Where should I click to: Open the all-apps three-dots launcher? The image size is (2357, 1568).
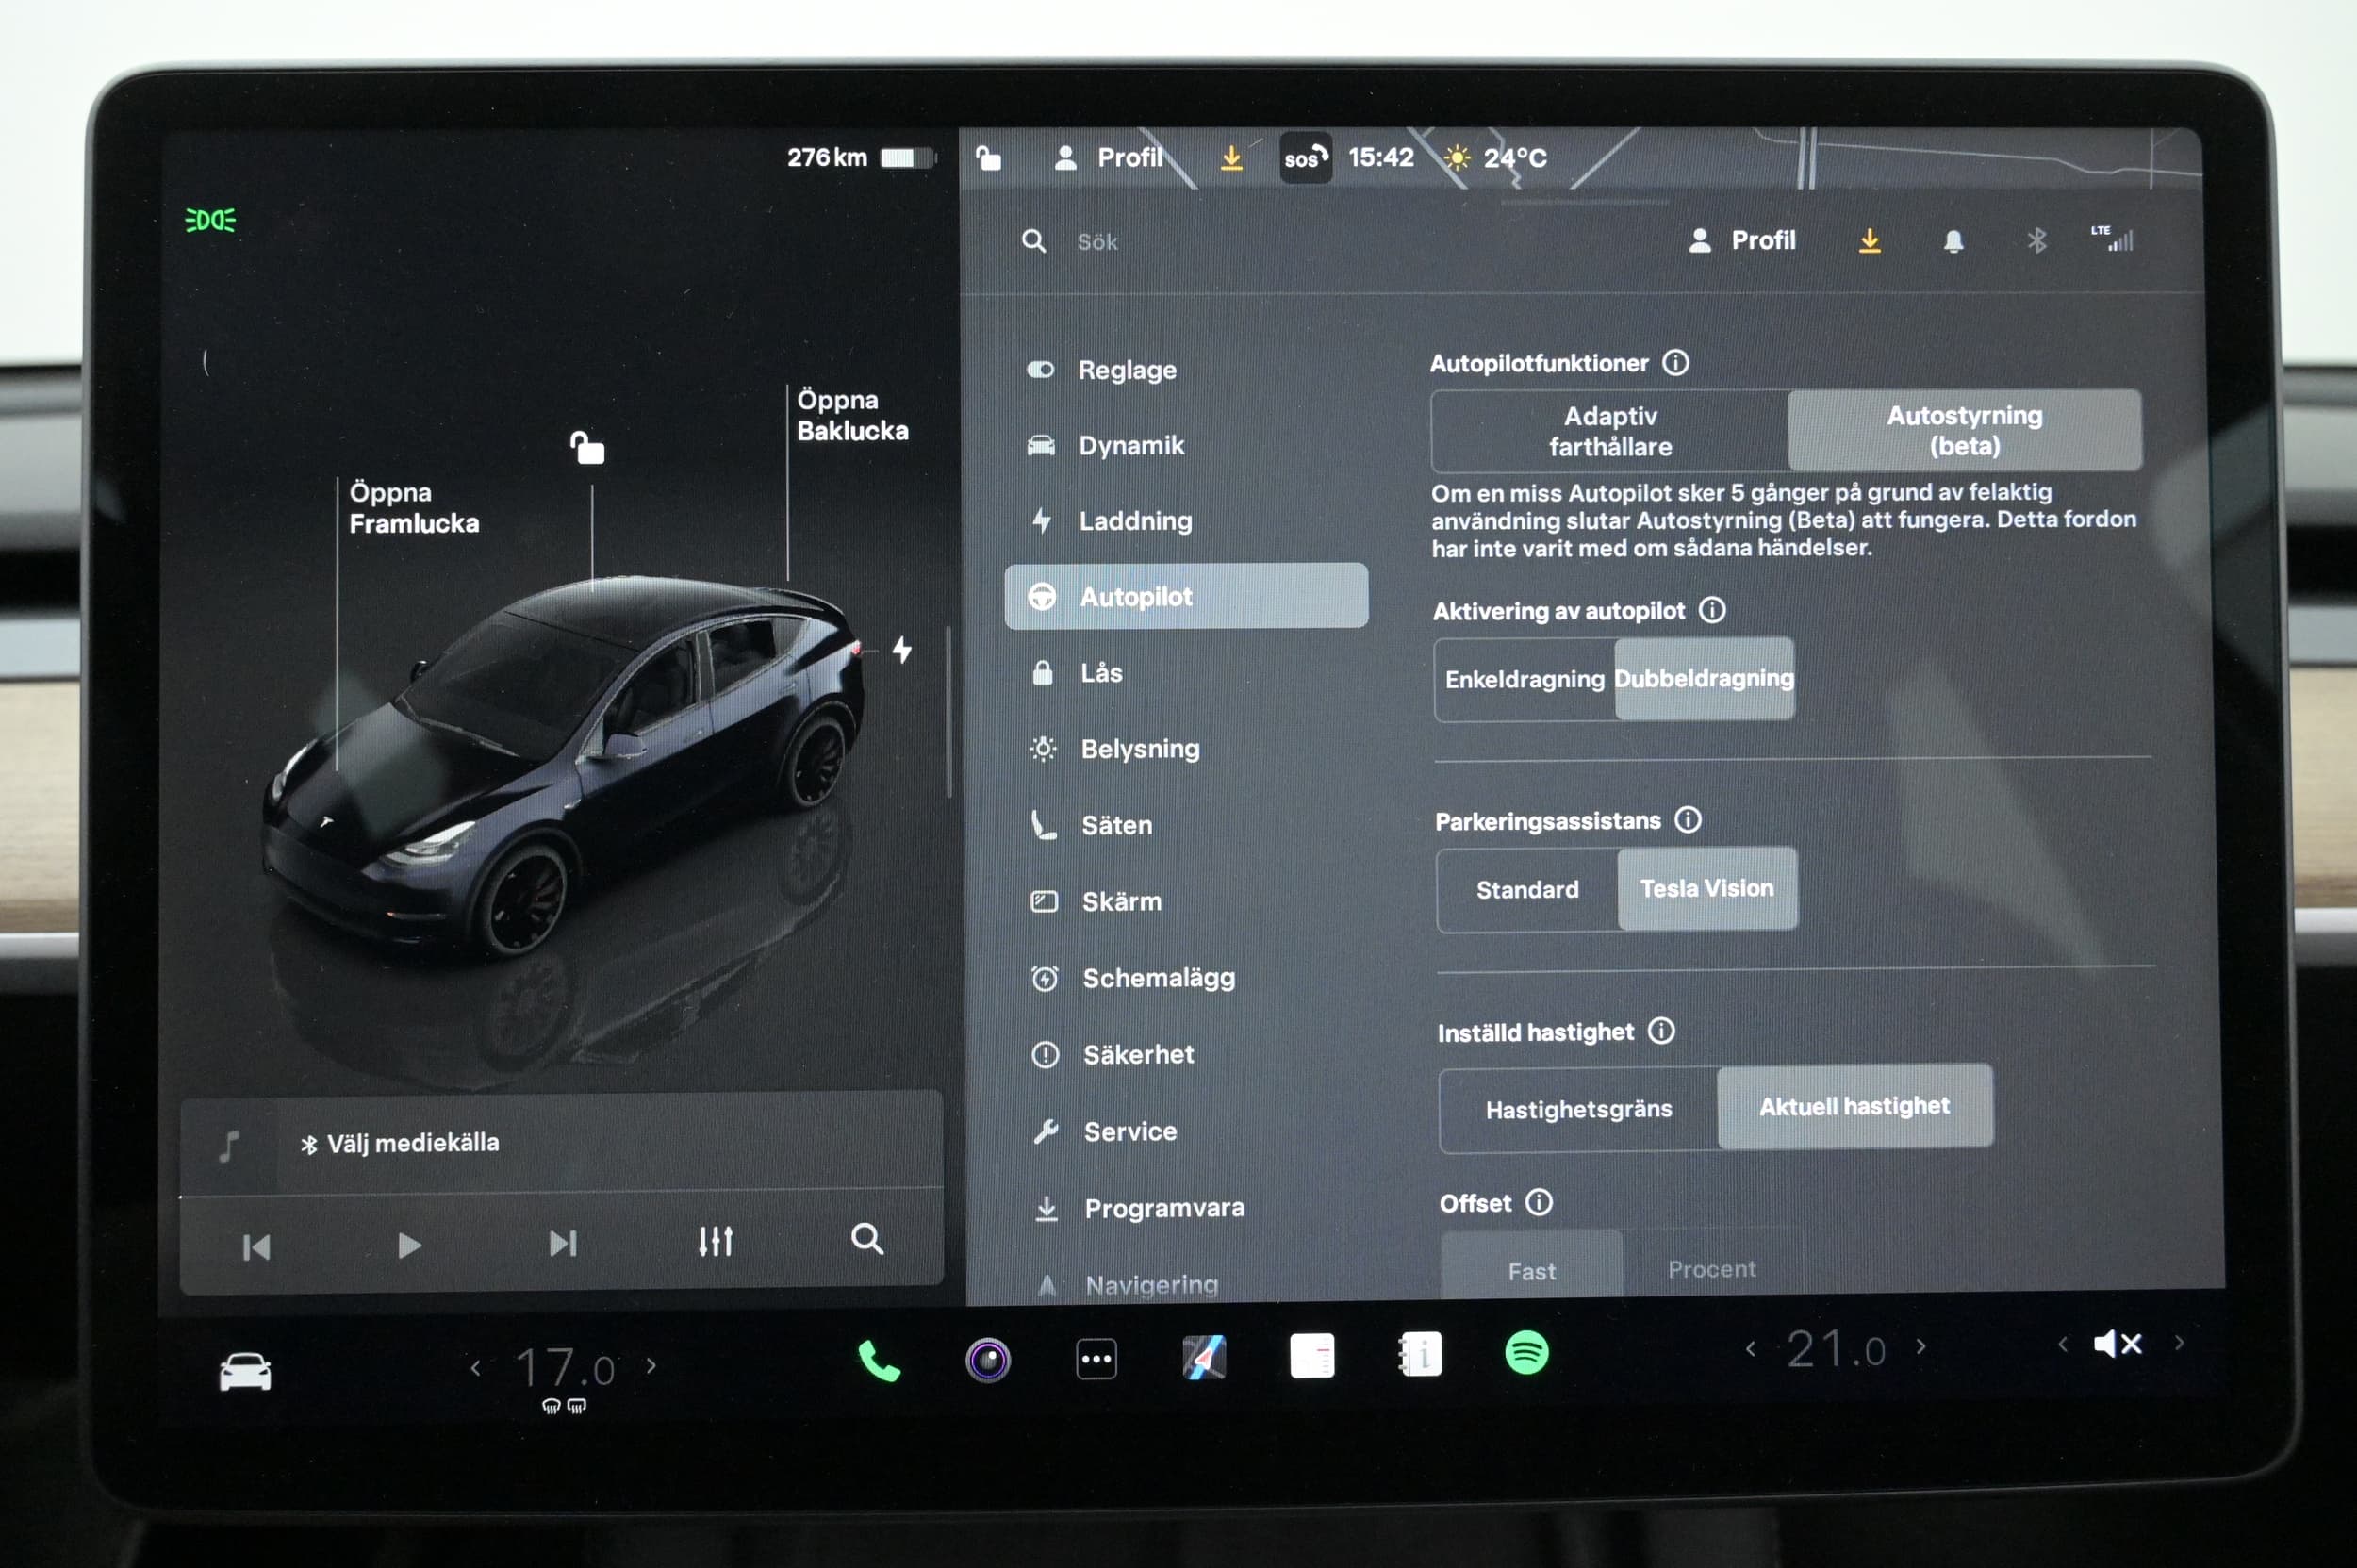coord(1097,1359)
